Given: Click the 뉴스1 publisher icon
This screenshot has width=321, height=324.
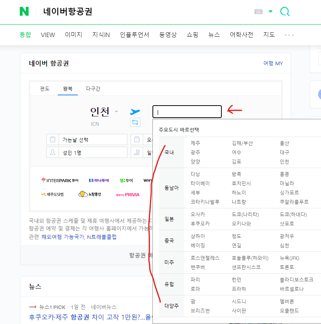Looking at the screenshot, I should [x=33, y=307].
